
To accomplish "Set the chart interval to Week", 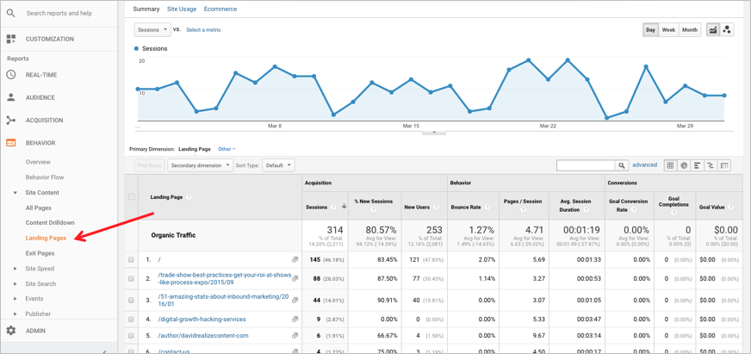I will click(668, 30).
